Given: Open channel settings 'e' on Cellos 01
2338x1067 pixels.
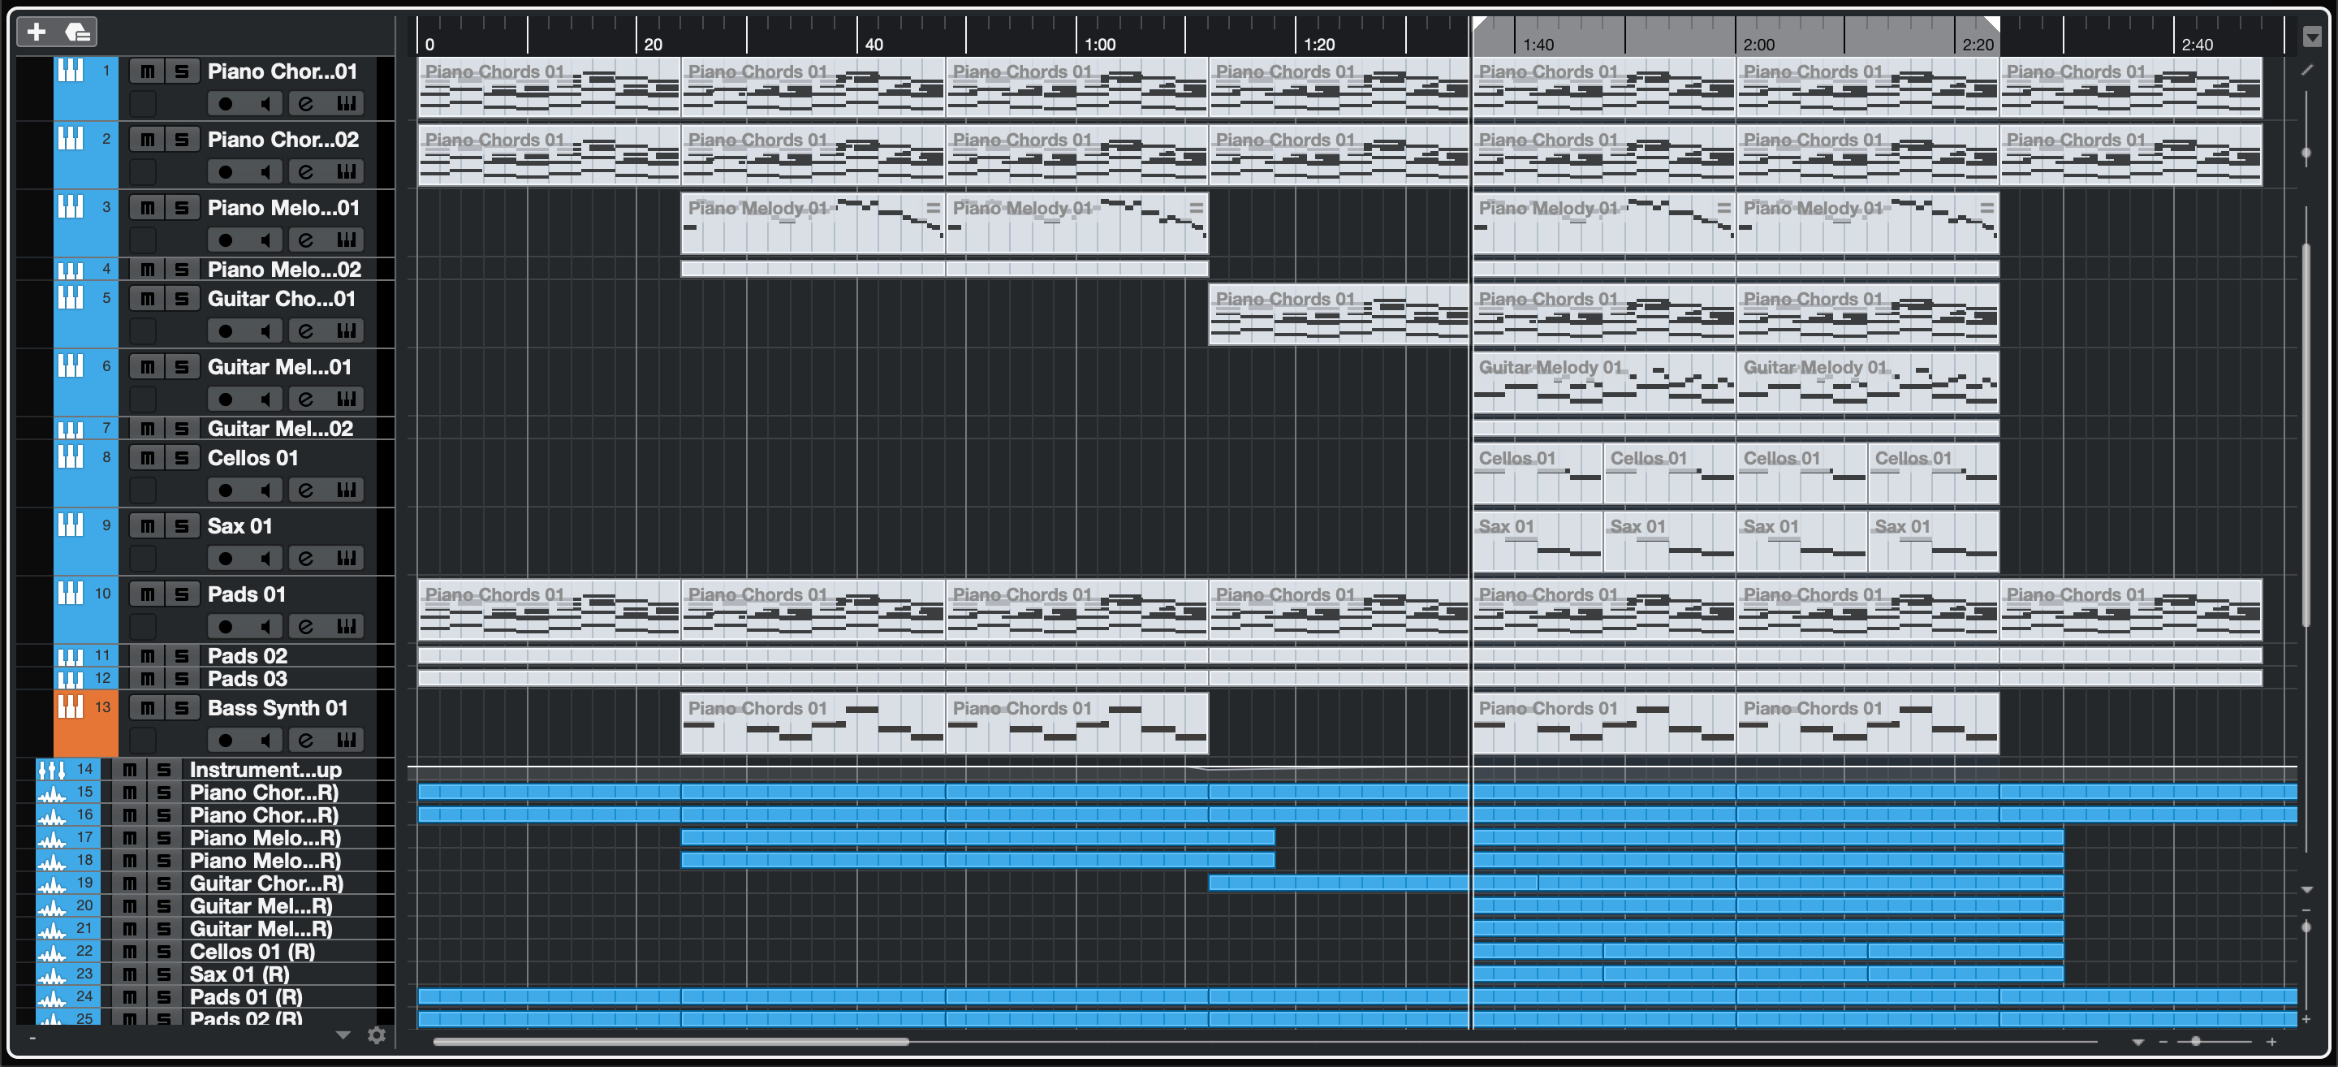Looking at the screenshot, I should point(306,490).
